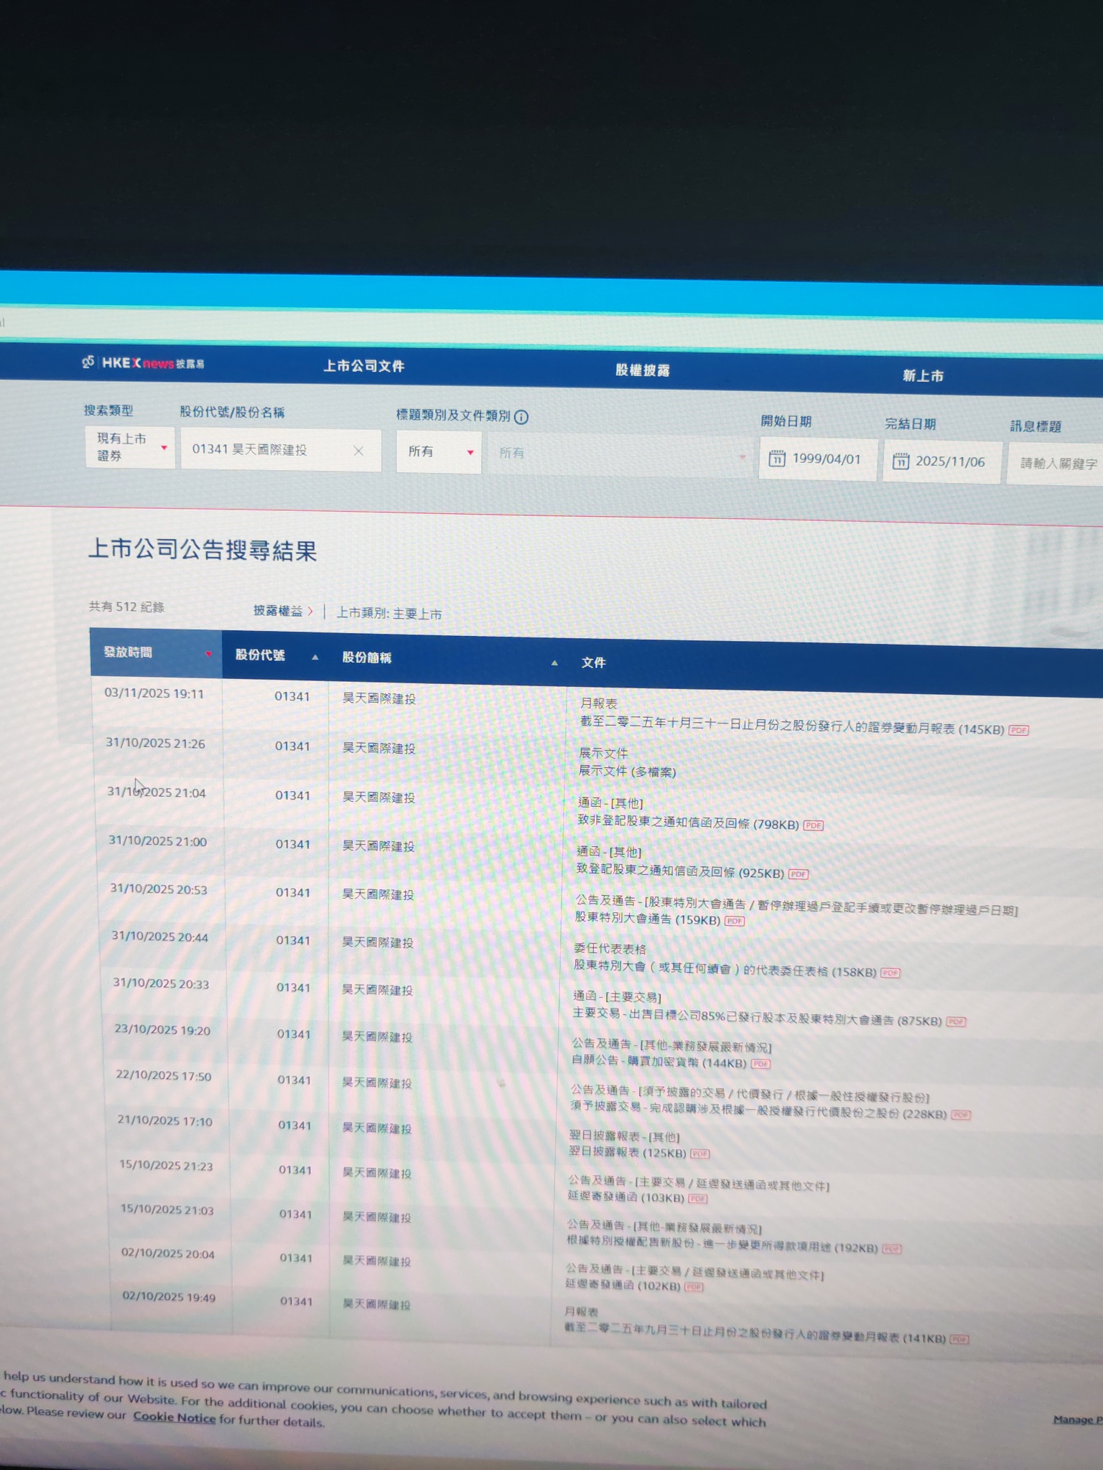Click PDF icon beside 158KB proxy form

click(x=890, y=973)
